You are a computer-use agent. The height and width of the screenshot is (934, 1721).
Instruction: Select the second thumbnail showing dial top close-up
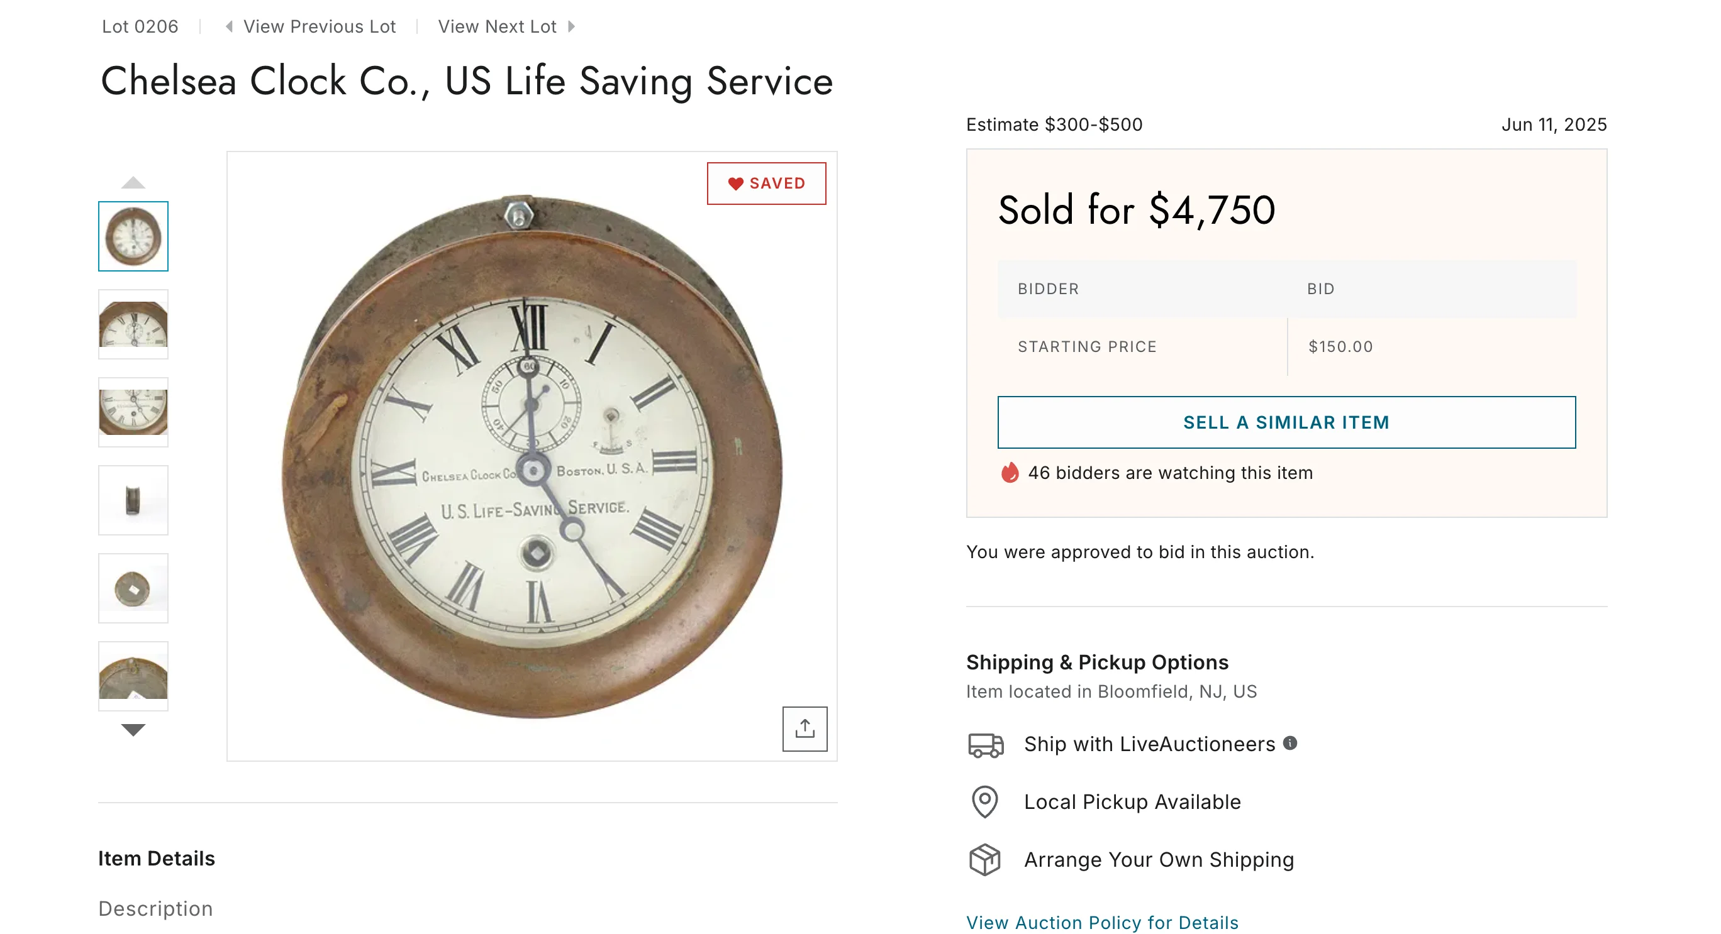[133, 324]
